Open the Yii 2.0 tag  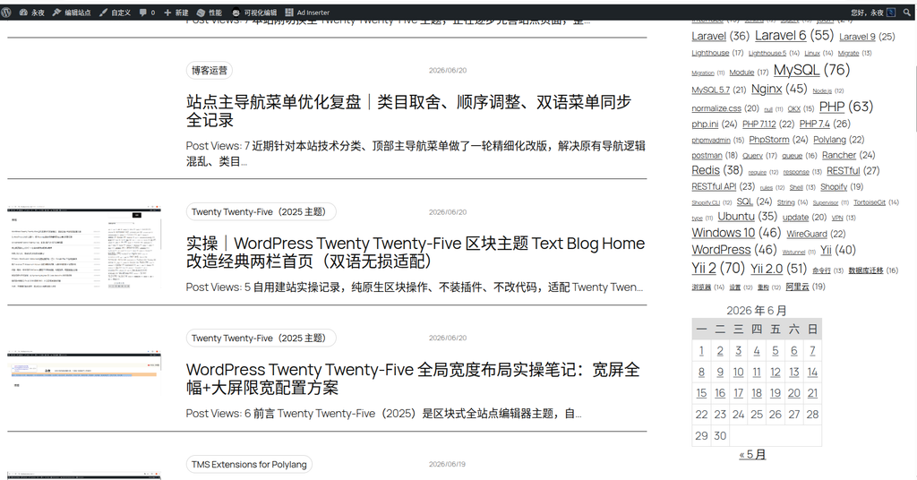click(767, 269)
